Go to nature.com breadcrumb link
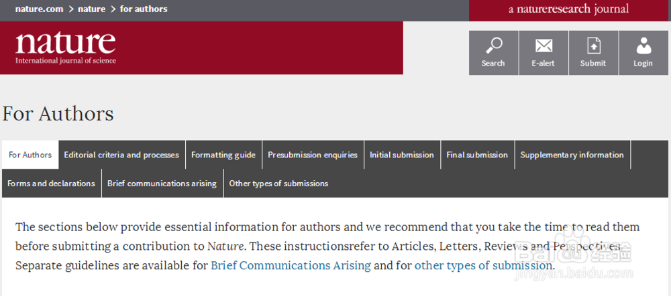Screen dimensions: 671x296 (38, 9)
